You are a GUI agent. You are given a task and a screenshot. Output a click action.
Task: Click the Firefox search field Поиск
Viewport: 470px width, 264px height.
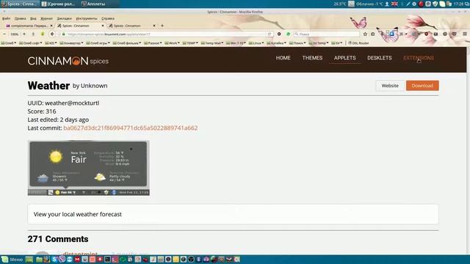(x=327, y=34)
